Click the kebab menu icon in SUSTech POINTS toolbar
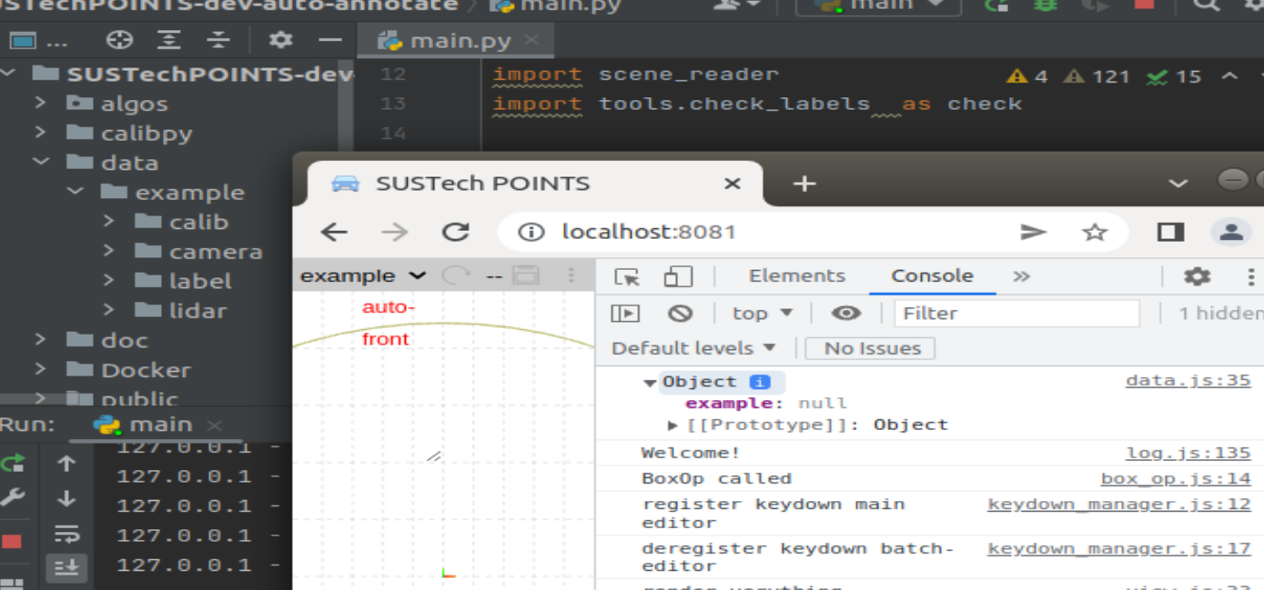The image size is (1264, 590). click(571, 275)
